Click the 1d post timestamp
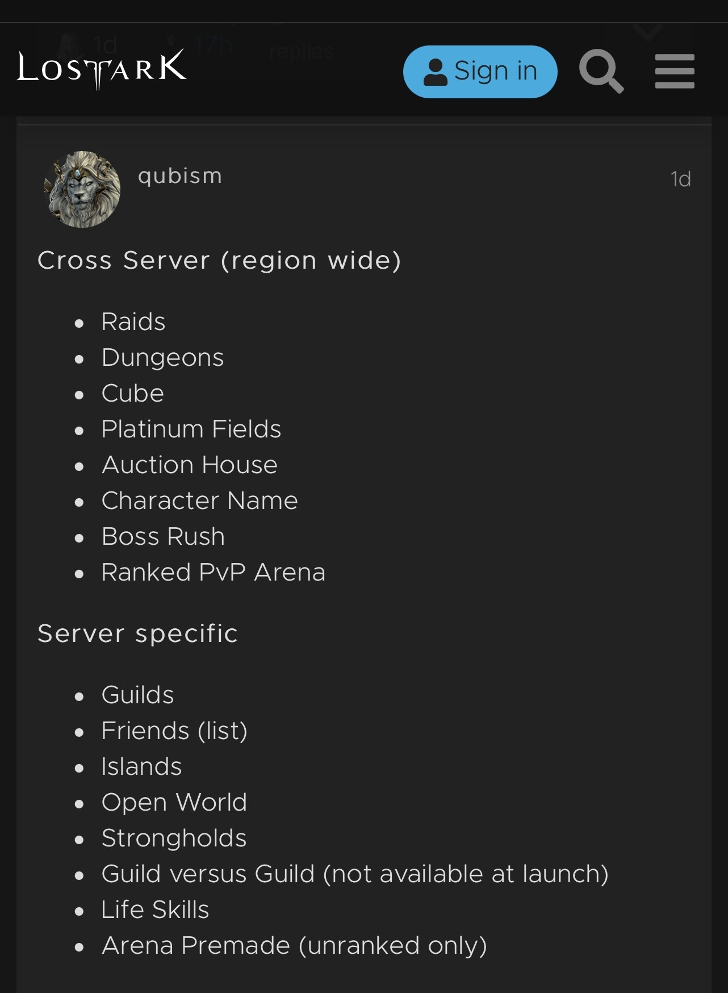 680,180
